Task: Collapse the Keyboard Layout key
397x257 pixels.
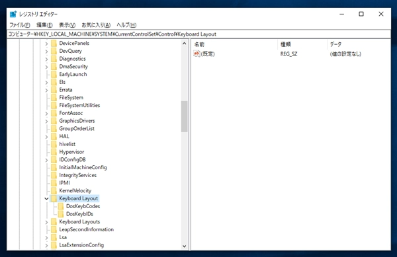Action: coord(46,199)
